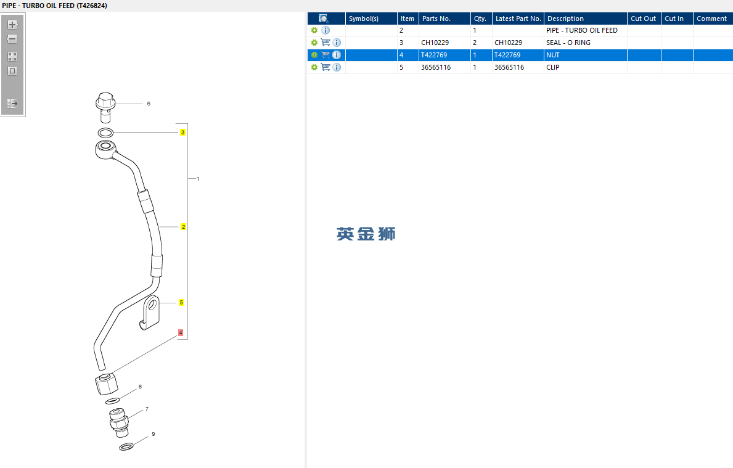This screenshot has width=733, height=468.
Task: Sort by the Symbol(s) column header
Action: pos(371,18)
